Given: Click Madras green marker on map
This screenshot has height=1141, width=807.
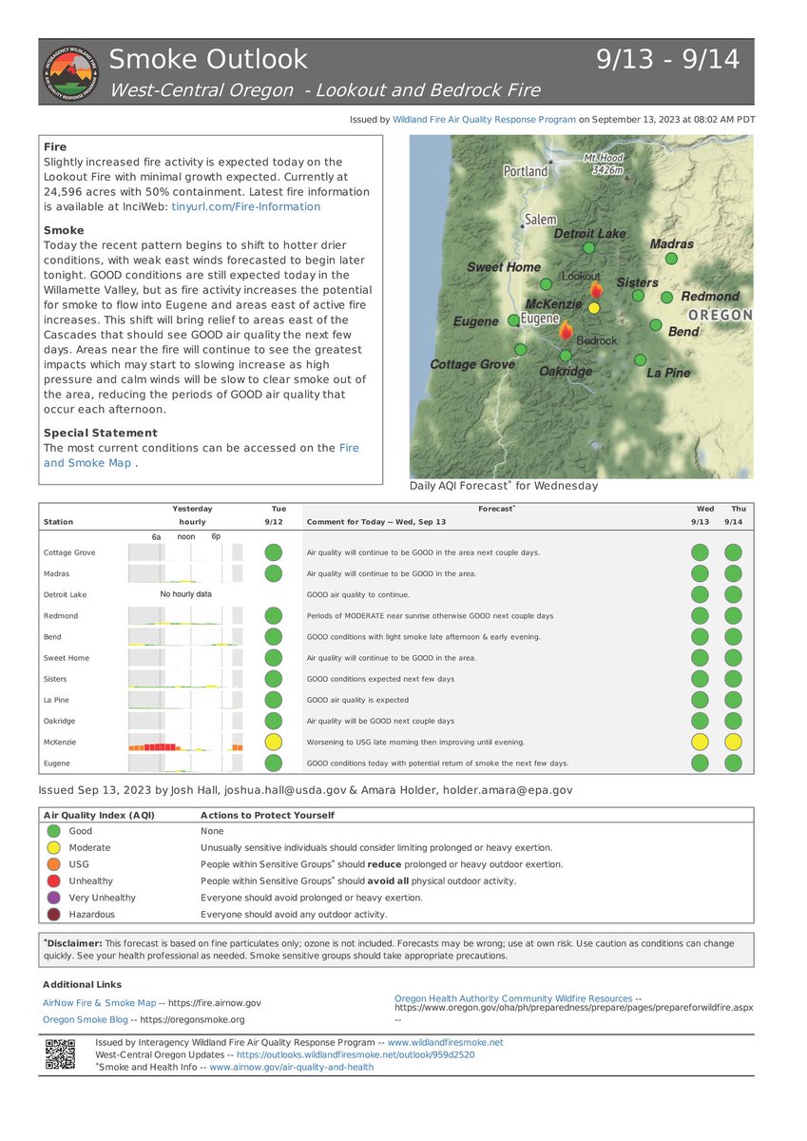Looking at the screenshot, I should [671, 259].
